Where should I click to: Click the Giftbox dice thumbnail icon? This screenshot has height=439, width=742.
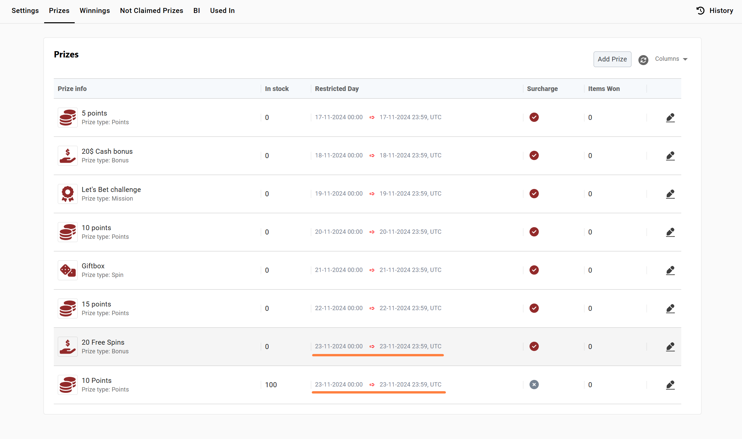tap(68, 270)
